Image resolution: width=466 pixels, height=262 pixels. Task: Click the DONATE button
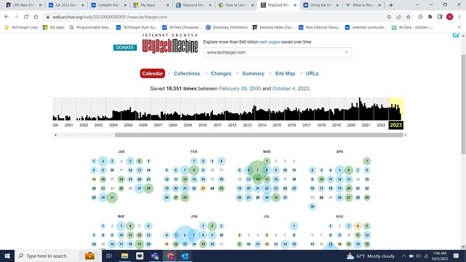point(125,47)
